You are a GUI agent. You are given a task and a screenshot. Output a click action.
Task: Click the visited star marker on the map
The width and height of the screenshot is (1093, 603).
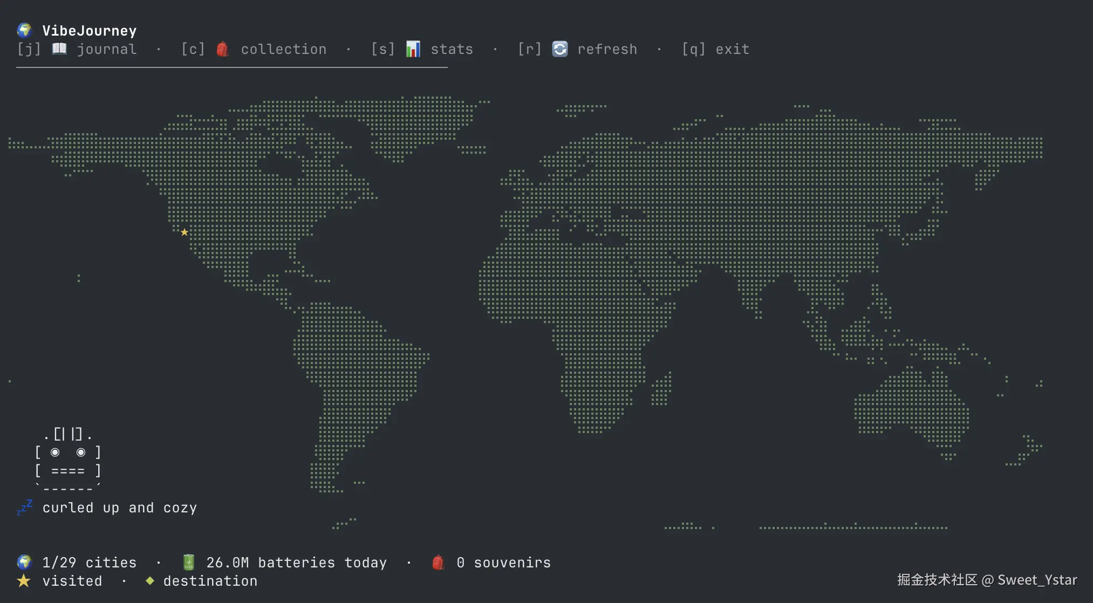pos(185,232)
